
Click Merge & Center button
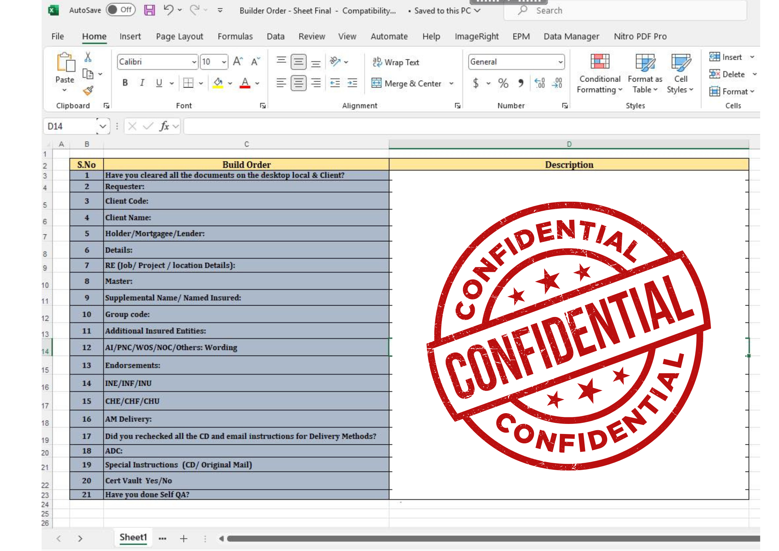click(407, 83)
